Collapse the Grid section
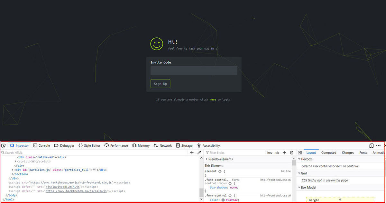 tap(299, 173)
